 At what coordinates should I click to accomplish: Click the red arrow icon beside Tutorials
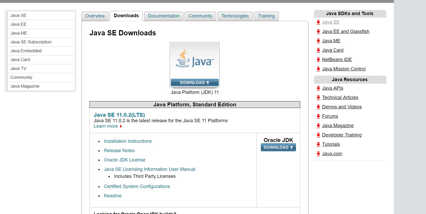318,145
